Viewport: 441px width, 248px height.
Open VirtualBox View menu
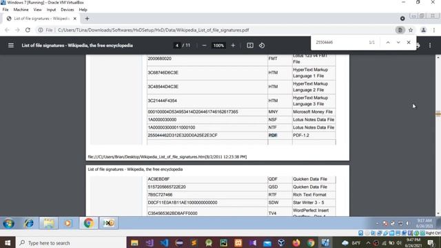point(37,10)
